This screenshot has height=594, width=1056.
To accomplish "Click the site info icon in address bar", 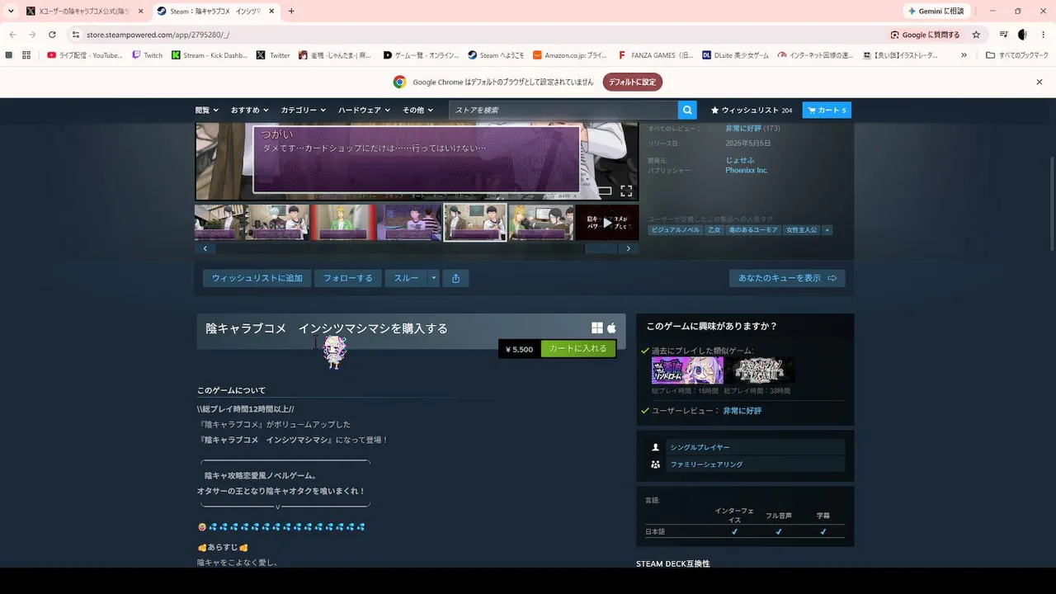I will click(76, 35).
